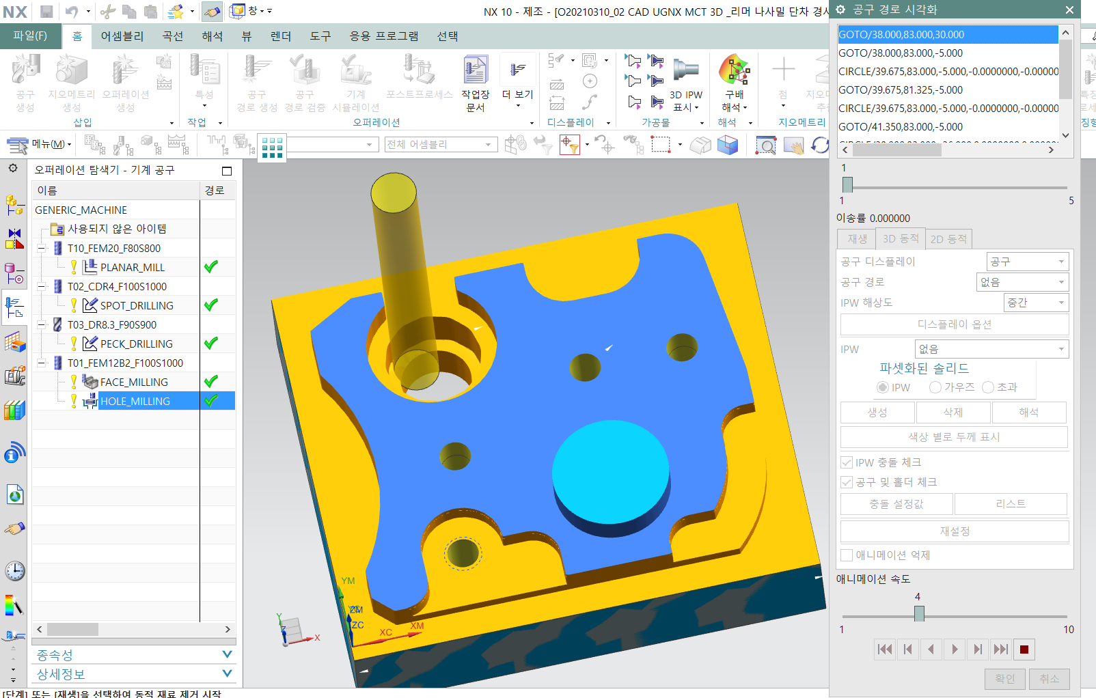Image resolution: width=1096 pixels, height=698 pixels.
Task: Step one move backward
Action: (907, 650)
